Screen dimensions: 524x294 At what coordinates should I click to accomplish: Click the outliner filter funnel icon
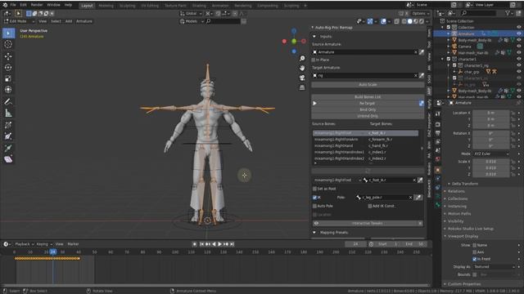pos(508,13)
